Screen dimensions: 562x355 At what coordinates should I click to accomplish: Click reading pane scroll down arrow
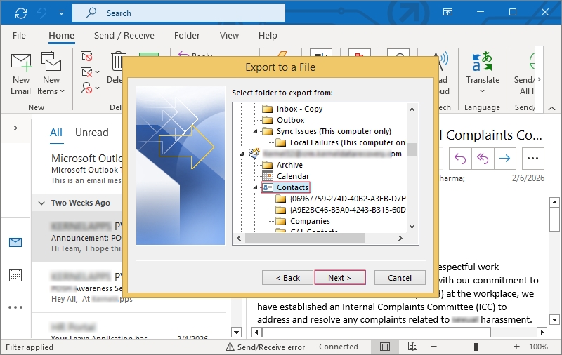554,320
